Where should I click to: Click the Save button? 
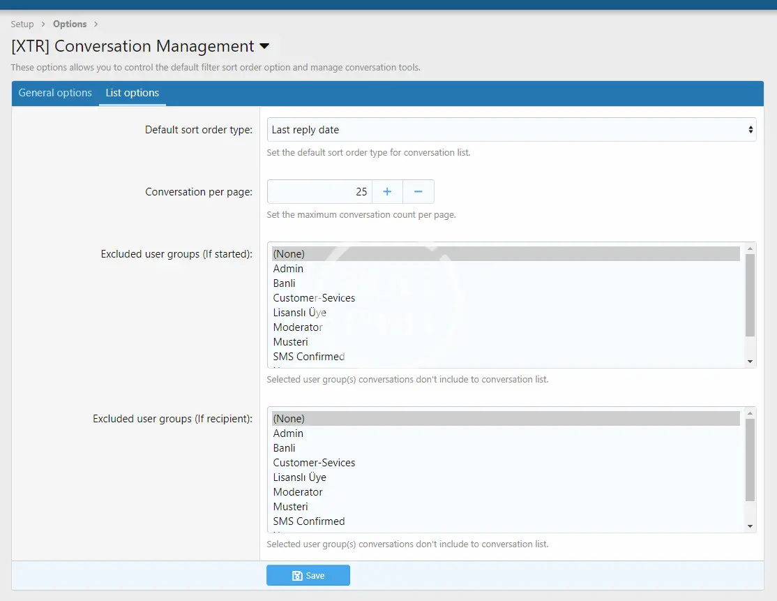(308, 575)
